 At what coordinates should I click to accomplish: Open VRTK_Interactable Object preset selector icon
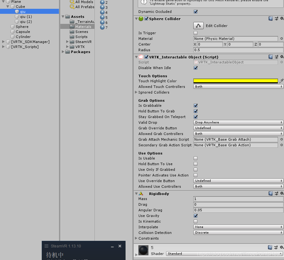tap(276, 57)
